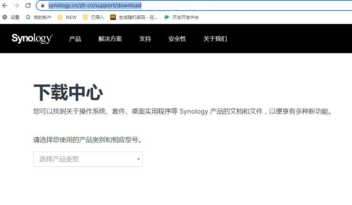
Task: Reload the current page
Action: [x=28, y=5]
